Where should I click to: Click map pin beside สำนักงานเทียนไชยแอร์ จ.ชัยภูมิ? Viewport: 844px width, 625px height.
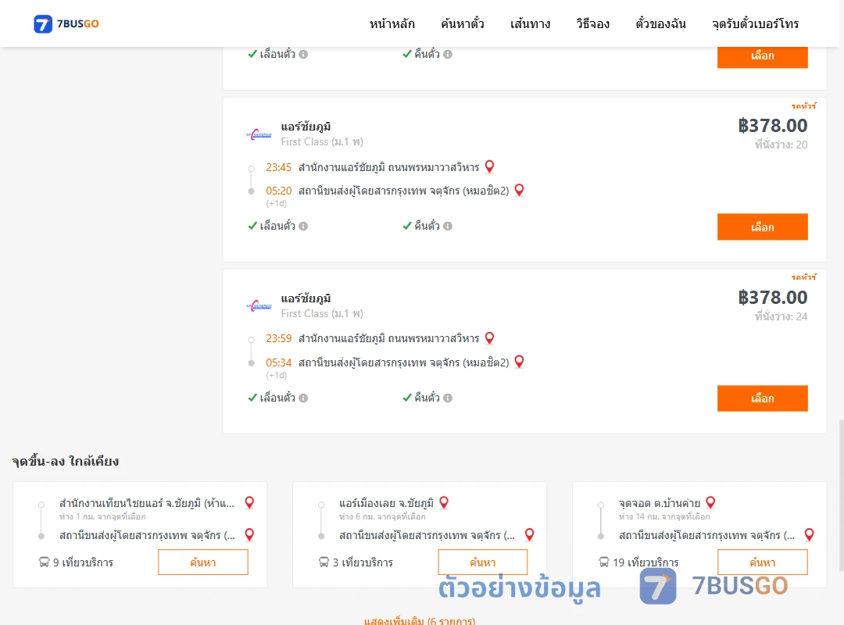pos(249,503)
